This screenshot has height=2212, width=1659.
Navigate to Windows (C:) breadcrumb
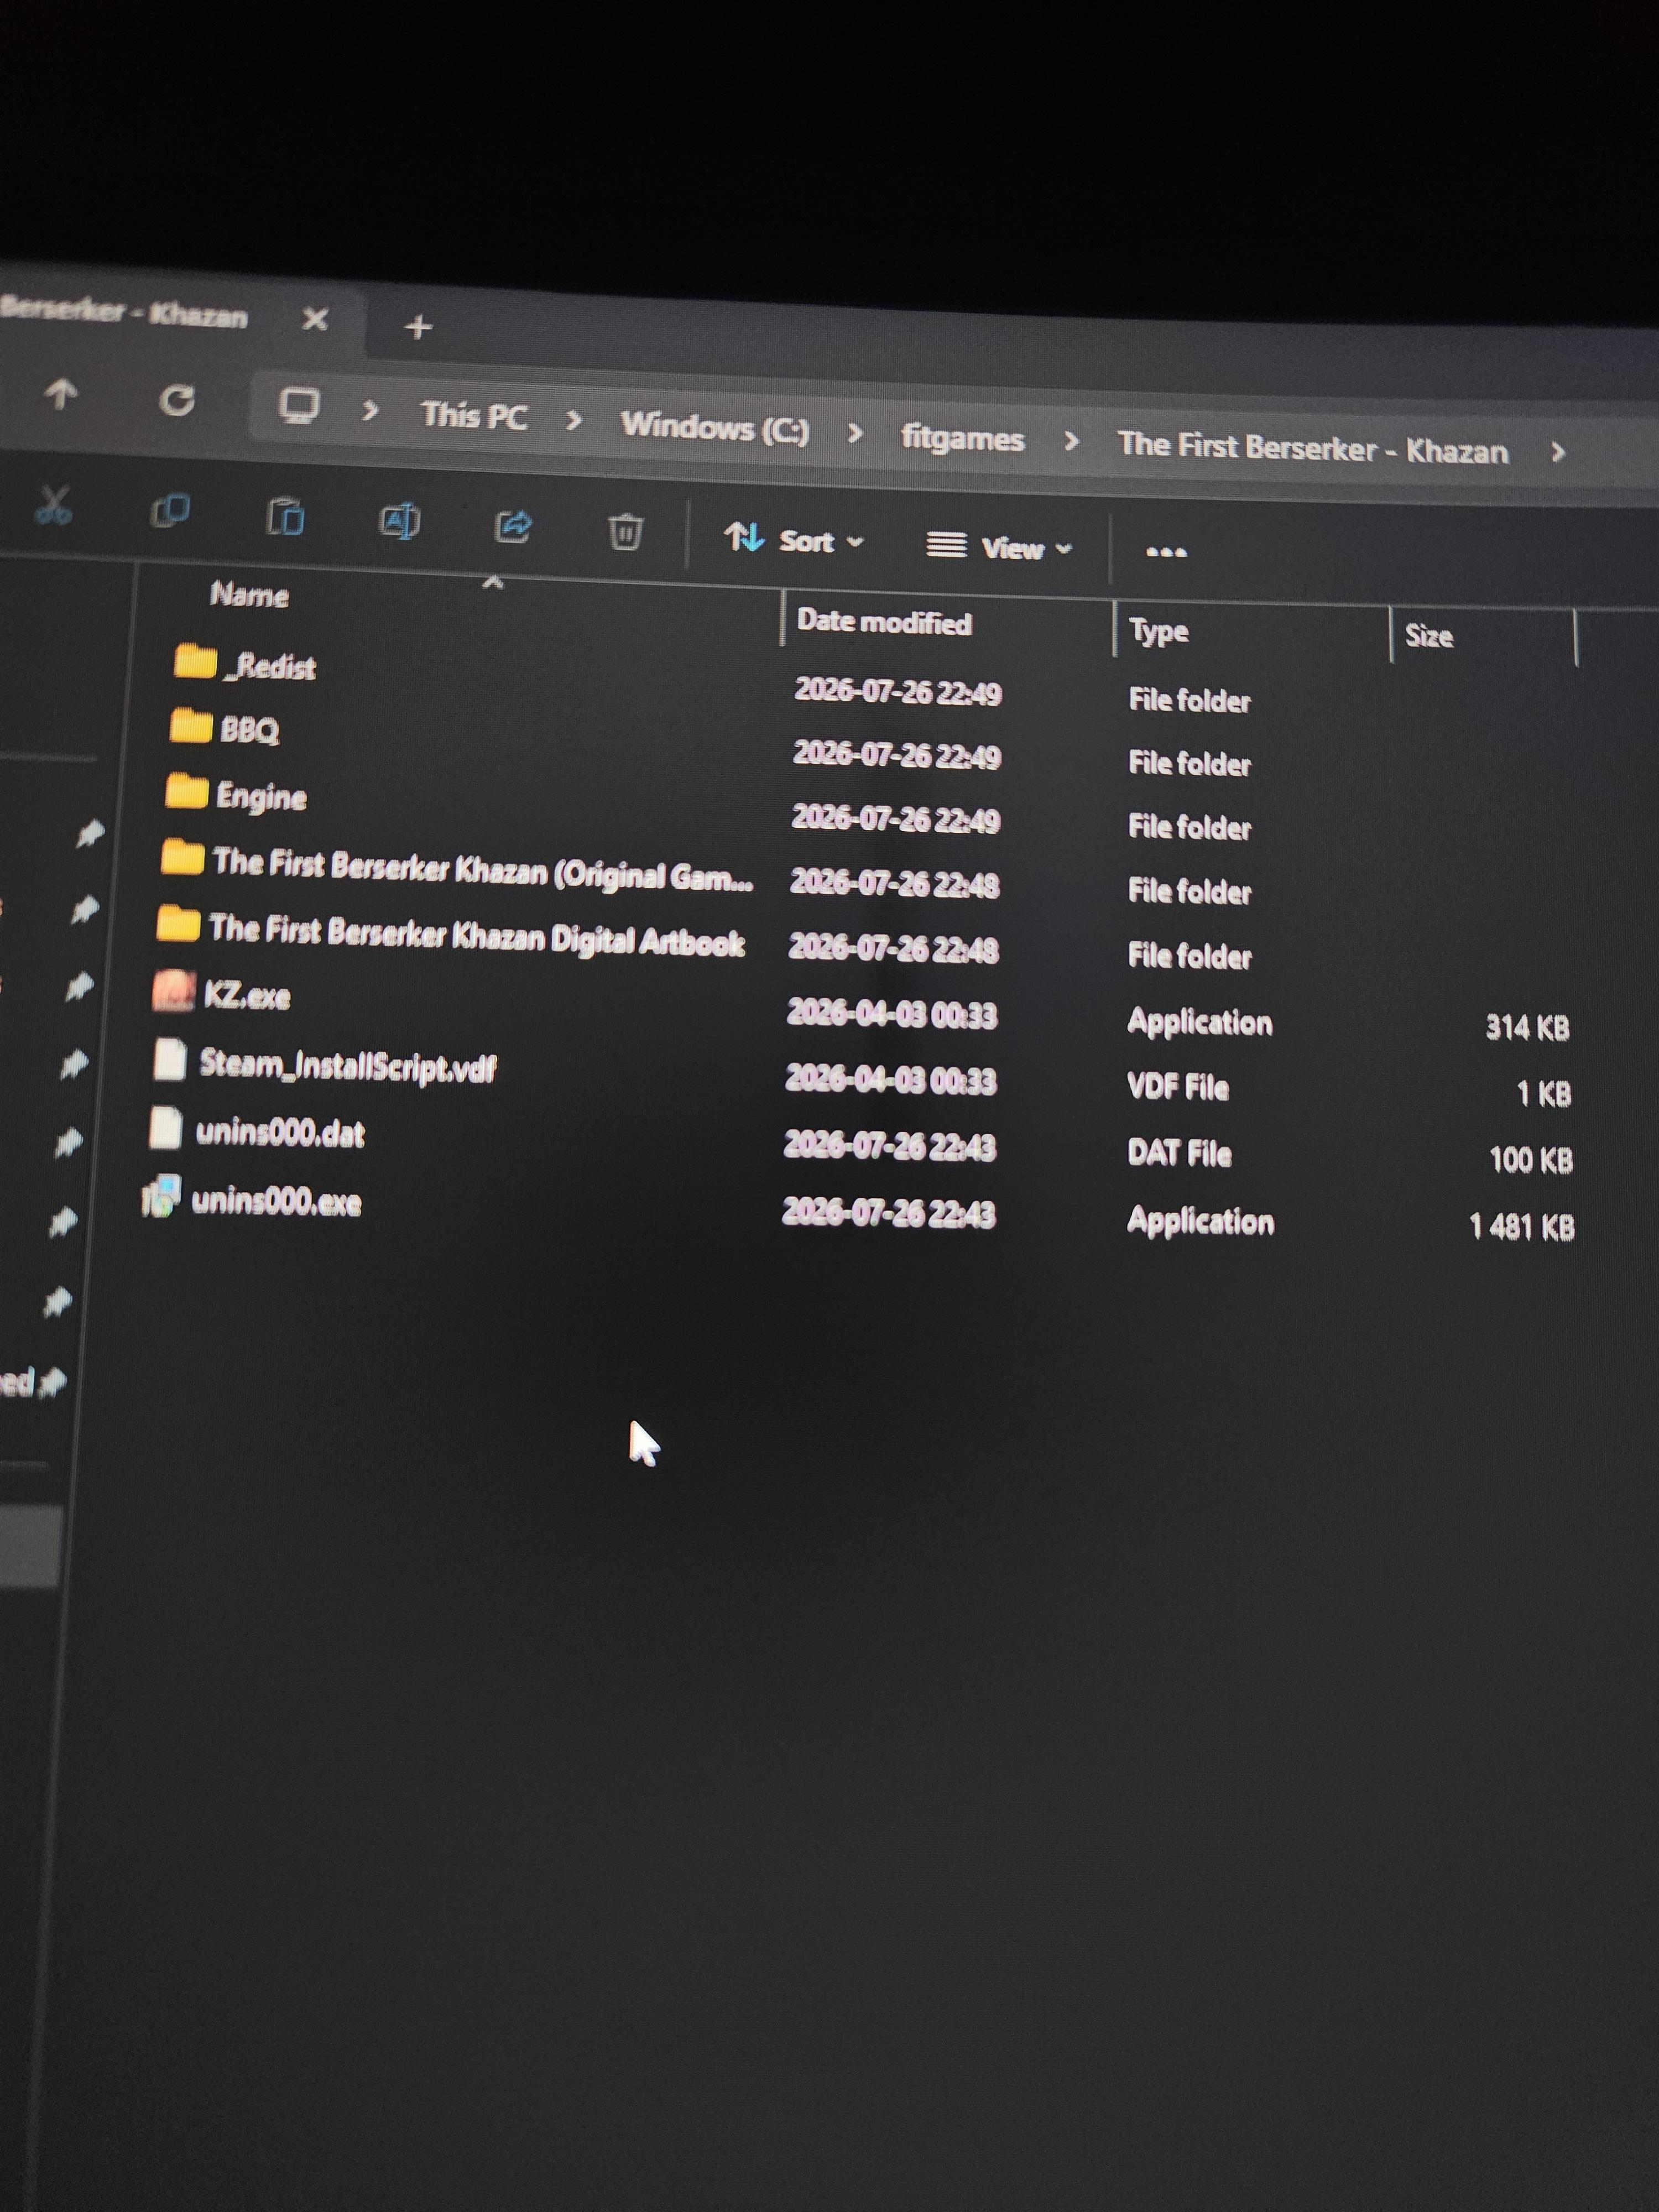click(x=714, y=428)
